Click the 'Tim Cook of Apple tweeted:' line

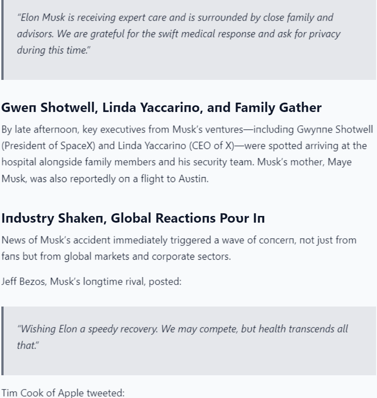pyautogui.click(x=63, y=393)
